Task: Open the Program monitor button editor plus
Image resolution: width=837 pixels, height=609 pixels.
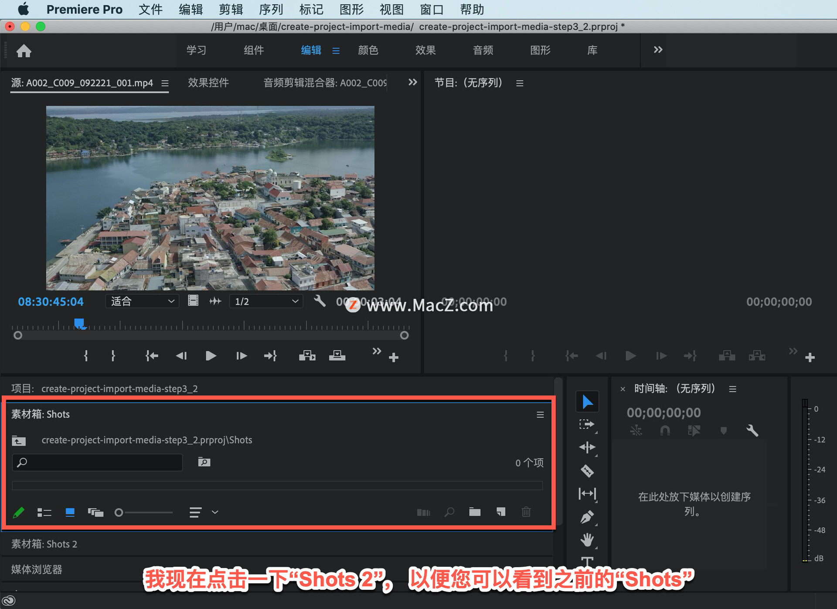Action: (x=810, y=358)
